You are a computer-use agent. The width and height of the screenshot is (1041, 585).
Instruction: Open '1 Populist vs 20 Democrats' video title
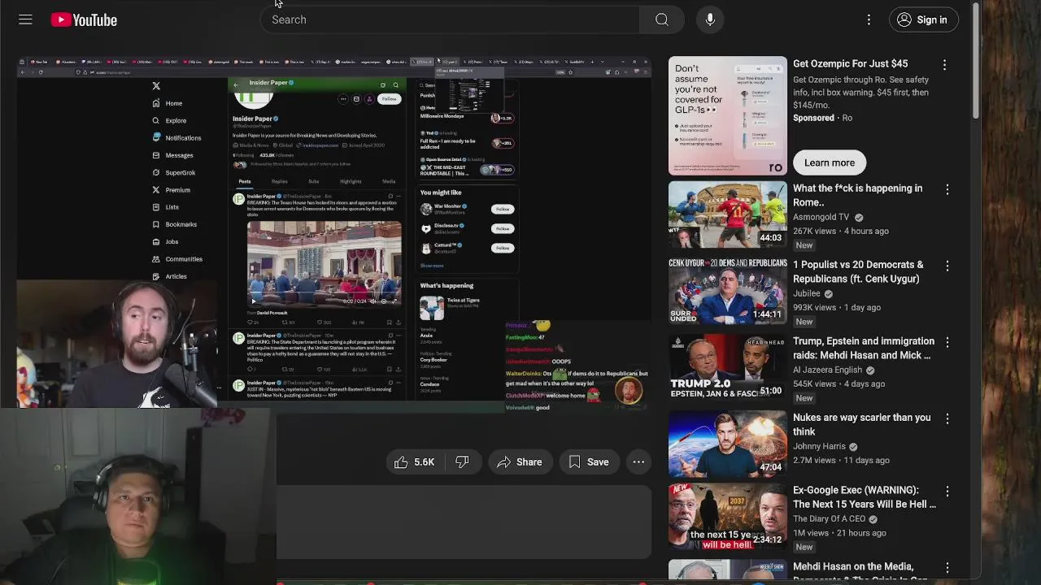pyautogui.click(x=858, y=271)
